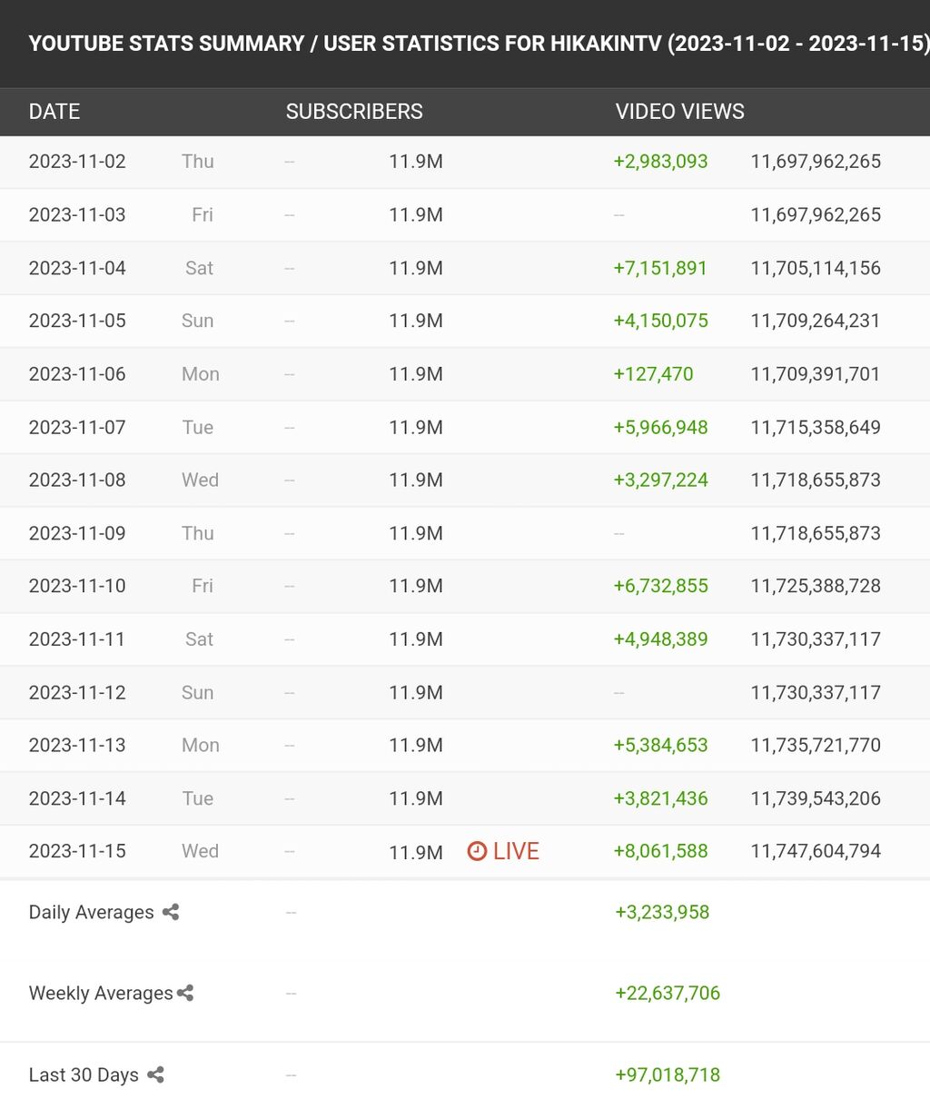
Task: Click the 11.9M subscribers on 2023-11-08
Action: (x=416, y=480)
